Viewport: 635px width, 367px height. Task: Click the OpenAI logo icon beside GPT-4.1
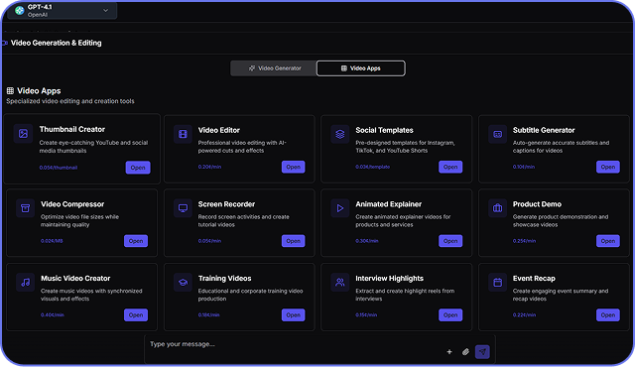(x=19, y=11)
